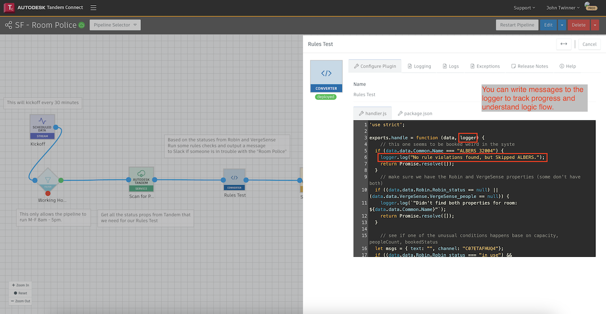Click the expand panel width arrow button
606x314 pixels.
564,44
